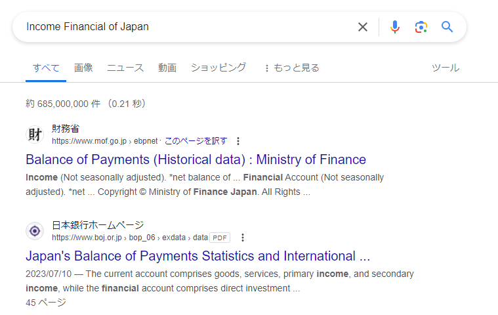Click このページを訳す translate this page link
Image resolution: width=498 pixels, height=315 pixels.
[x=196, y=141]
